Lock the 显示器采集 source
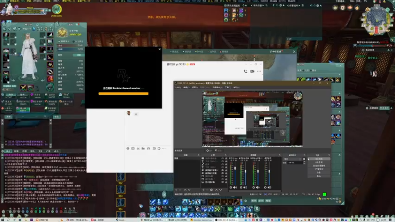The width and height of the screenshot is (395, 222). pyautogui.click(x=226, y=182)
